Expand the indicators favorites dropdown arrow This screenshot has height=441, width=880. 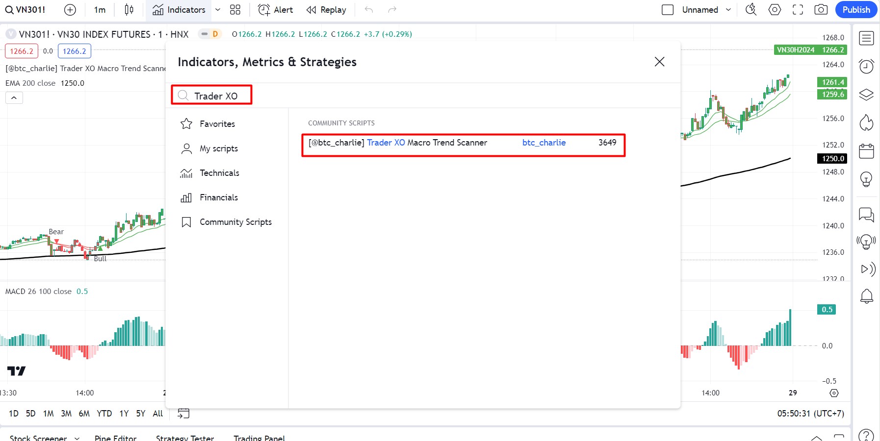(218, 10)
